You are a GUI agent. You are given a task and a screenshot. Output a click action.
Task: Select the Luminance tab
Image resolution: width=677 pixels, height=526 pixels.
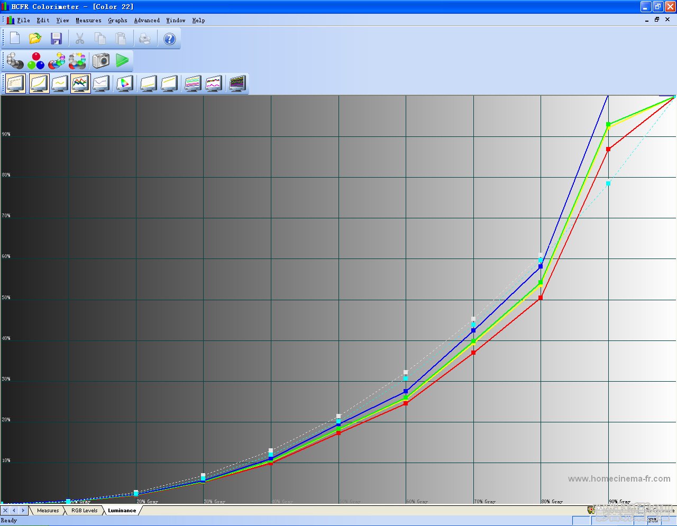(122, 511)
